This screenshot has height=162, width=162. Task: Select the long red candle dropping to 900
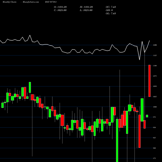(139, 131)
